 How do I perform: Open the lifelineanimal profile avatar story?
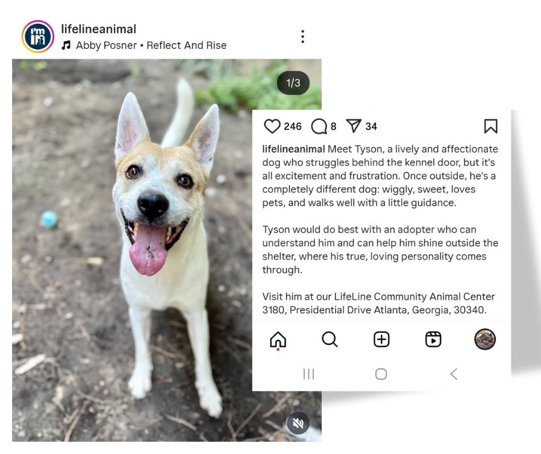coord(38,37)
